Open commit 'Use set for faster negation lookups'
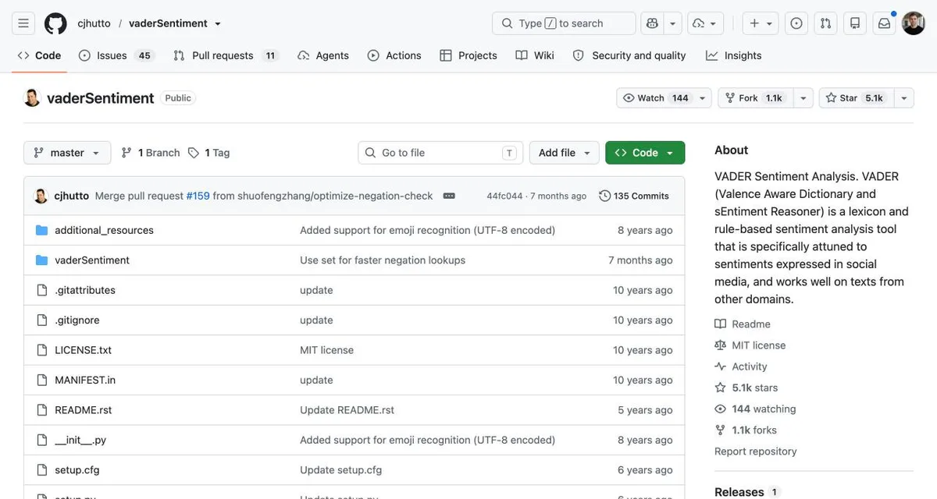The height and width of the screenshot is (499, 937). [383, 260]
